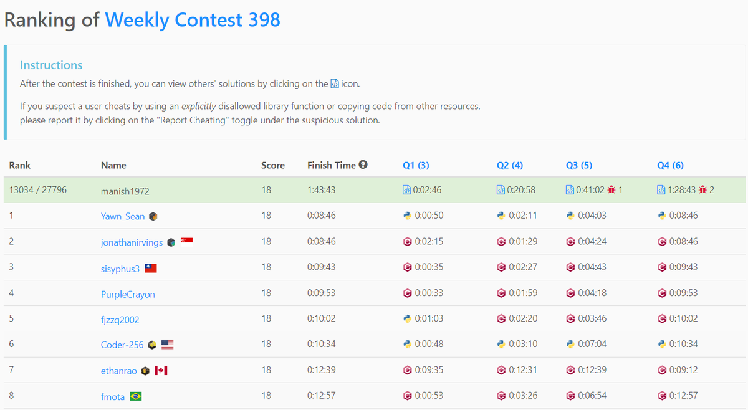Image resolution: width=748 pixels, height=410 pixels.
Task: Click the bug icon in manish1972's Q4 cell
Action: 703,190
